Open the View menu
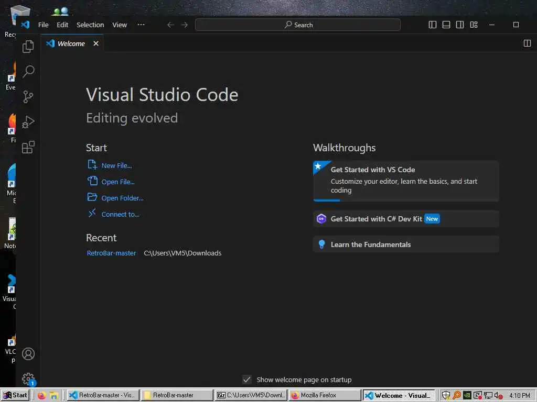537x402 pixels. point(120,25)
